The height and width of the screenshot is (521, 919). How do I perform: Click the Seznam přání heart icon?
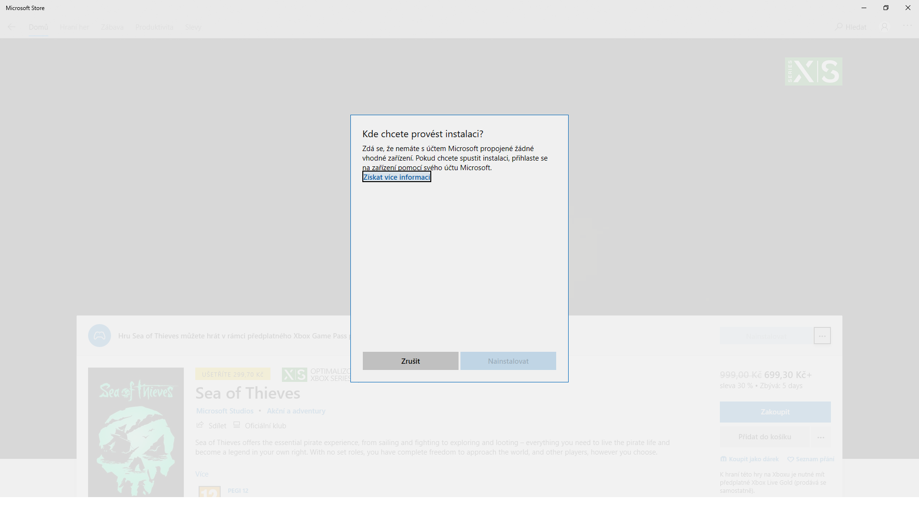(x=791, y=459)
